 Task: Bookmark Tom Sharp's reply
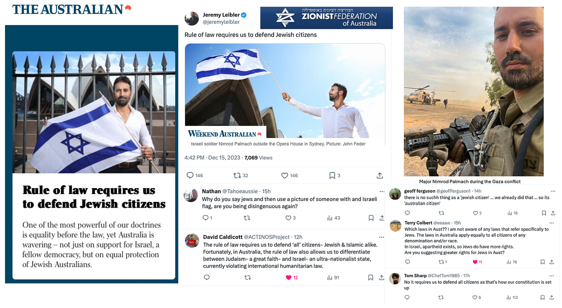click(x=544, y=298)
